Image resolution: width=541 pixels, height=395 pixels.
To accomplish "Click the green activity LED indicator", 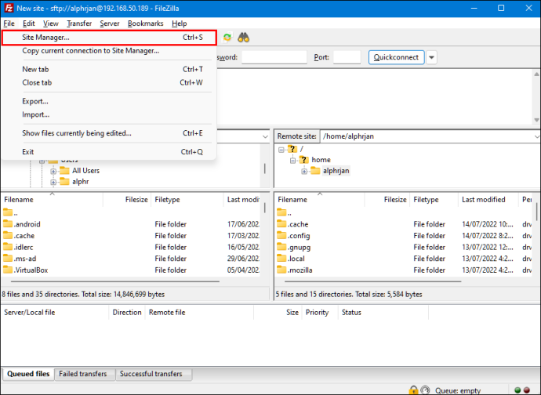I will click(x=517, y=390).
